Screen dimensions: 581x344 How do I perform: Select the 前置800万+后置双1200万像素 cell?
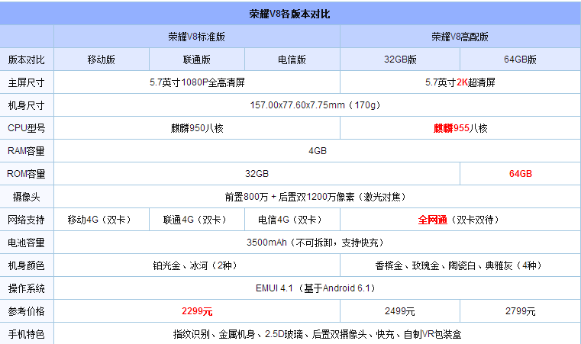(x=317, y=197)
